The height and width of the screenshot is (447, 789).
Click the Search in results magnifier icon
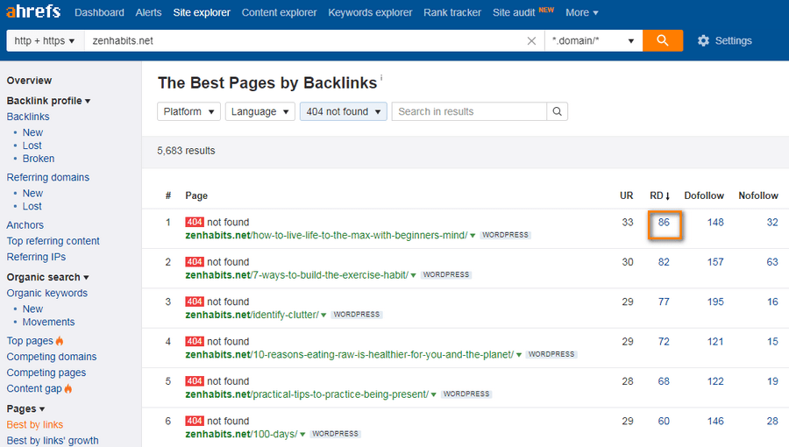click(x=557, y=111)
